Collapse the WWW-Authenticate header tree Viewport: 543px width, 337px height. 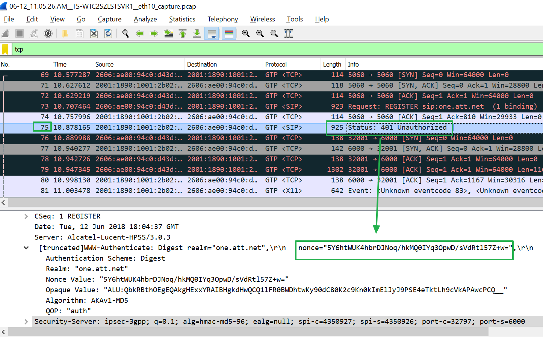point(26,248)
